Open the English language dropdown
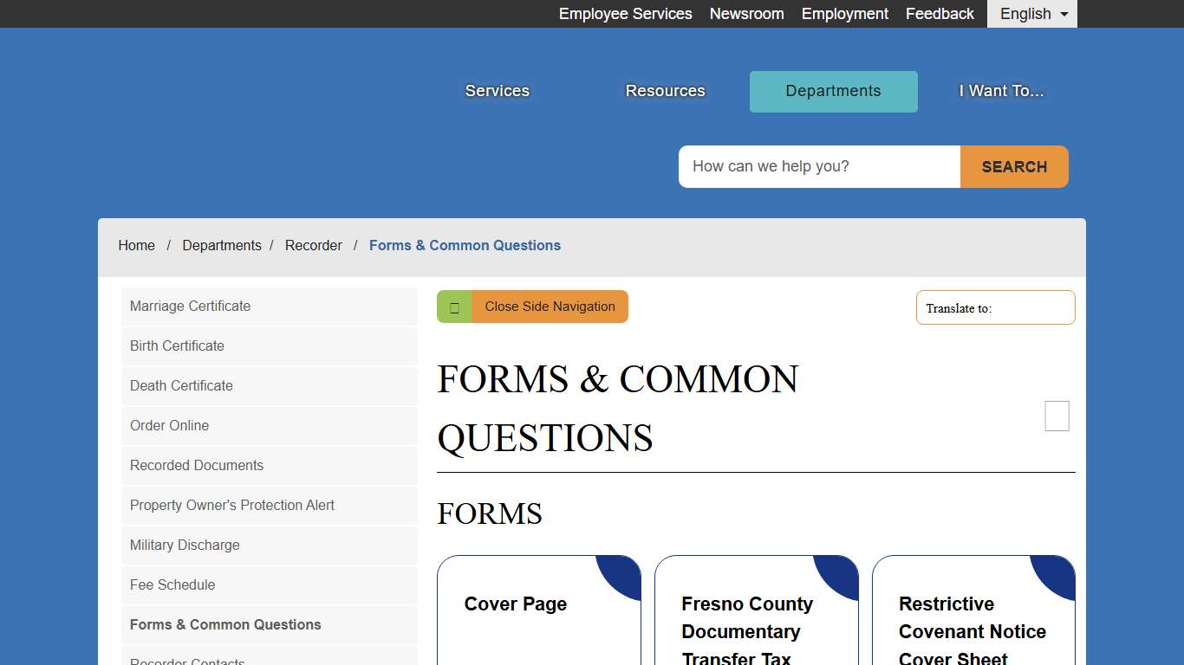 click(1031, 14)
